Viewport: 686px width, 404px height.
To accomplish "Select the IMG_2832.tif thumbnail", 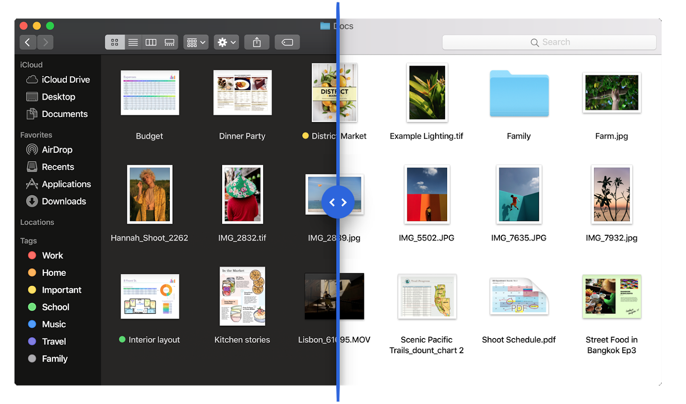I will pyautogui.click(x=242, y=195).
